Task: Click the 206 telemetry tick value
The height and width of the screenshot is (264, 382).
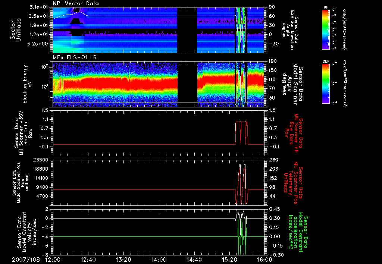Action: click(x=273, y=169)
